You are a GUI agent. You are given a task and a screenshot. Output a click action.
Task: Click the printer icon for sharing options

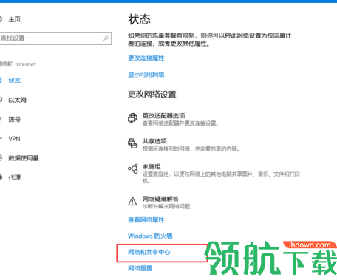(x=132, y=143)
